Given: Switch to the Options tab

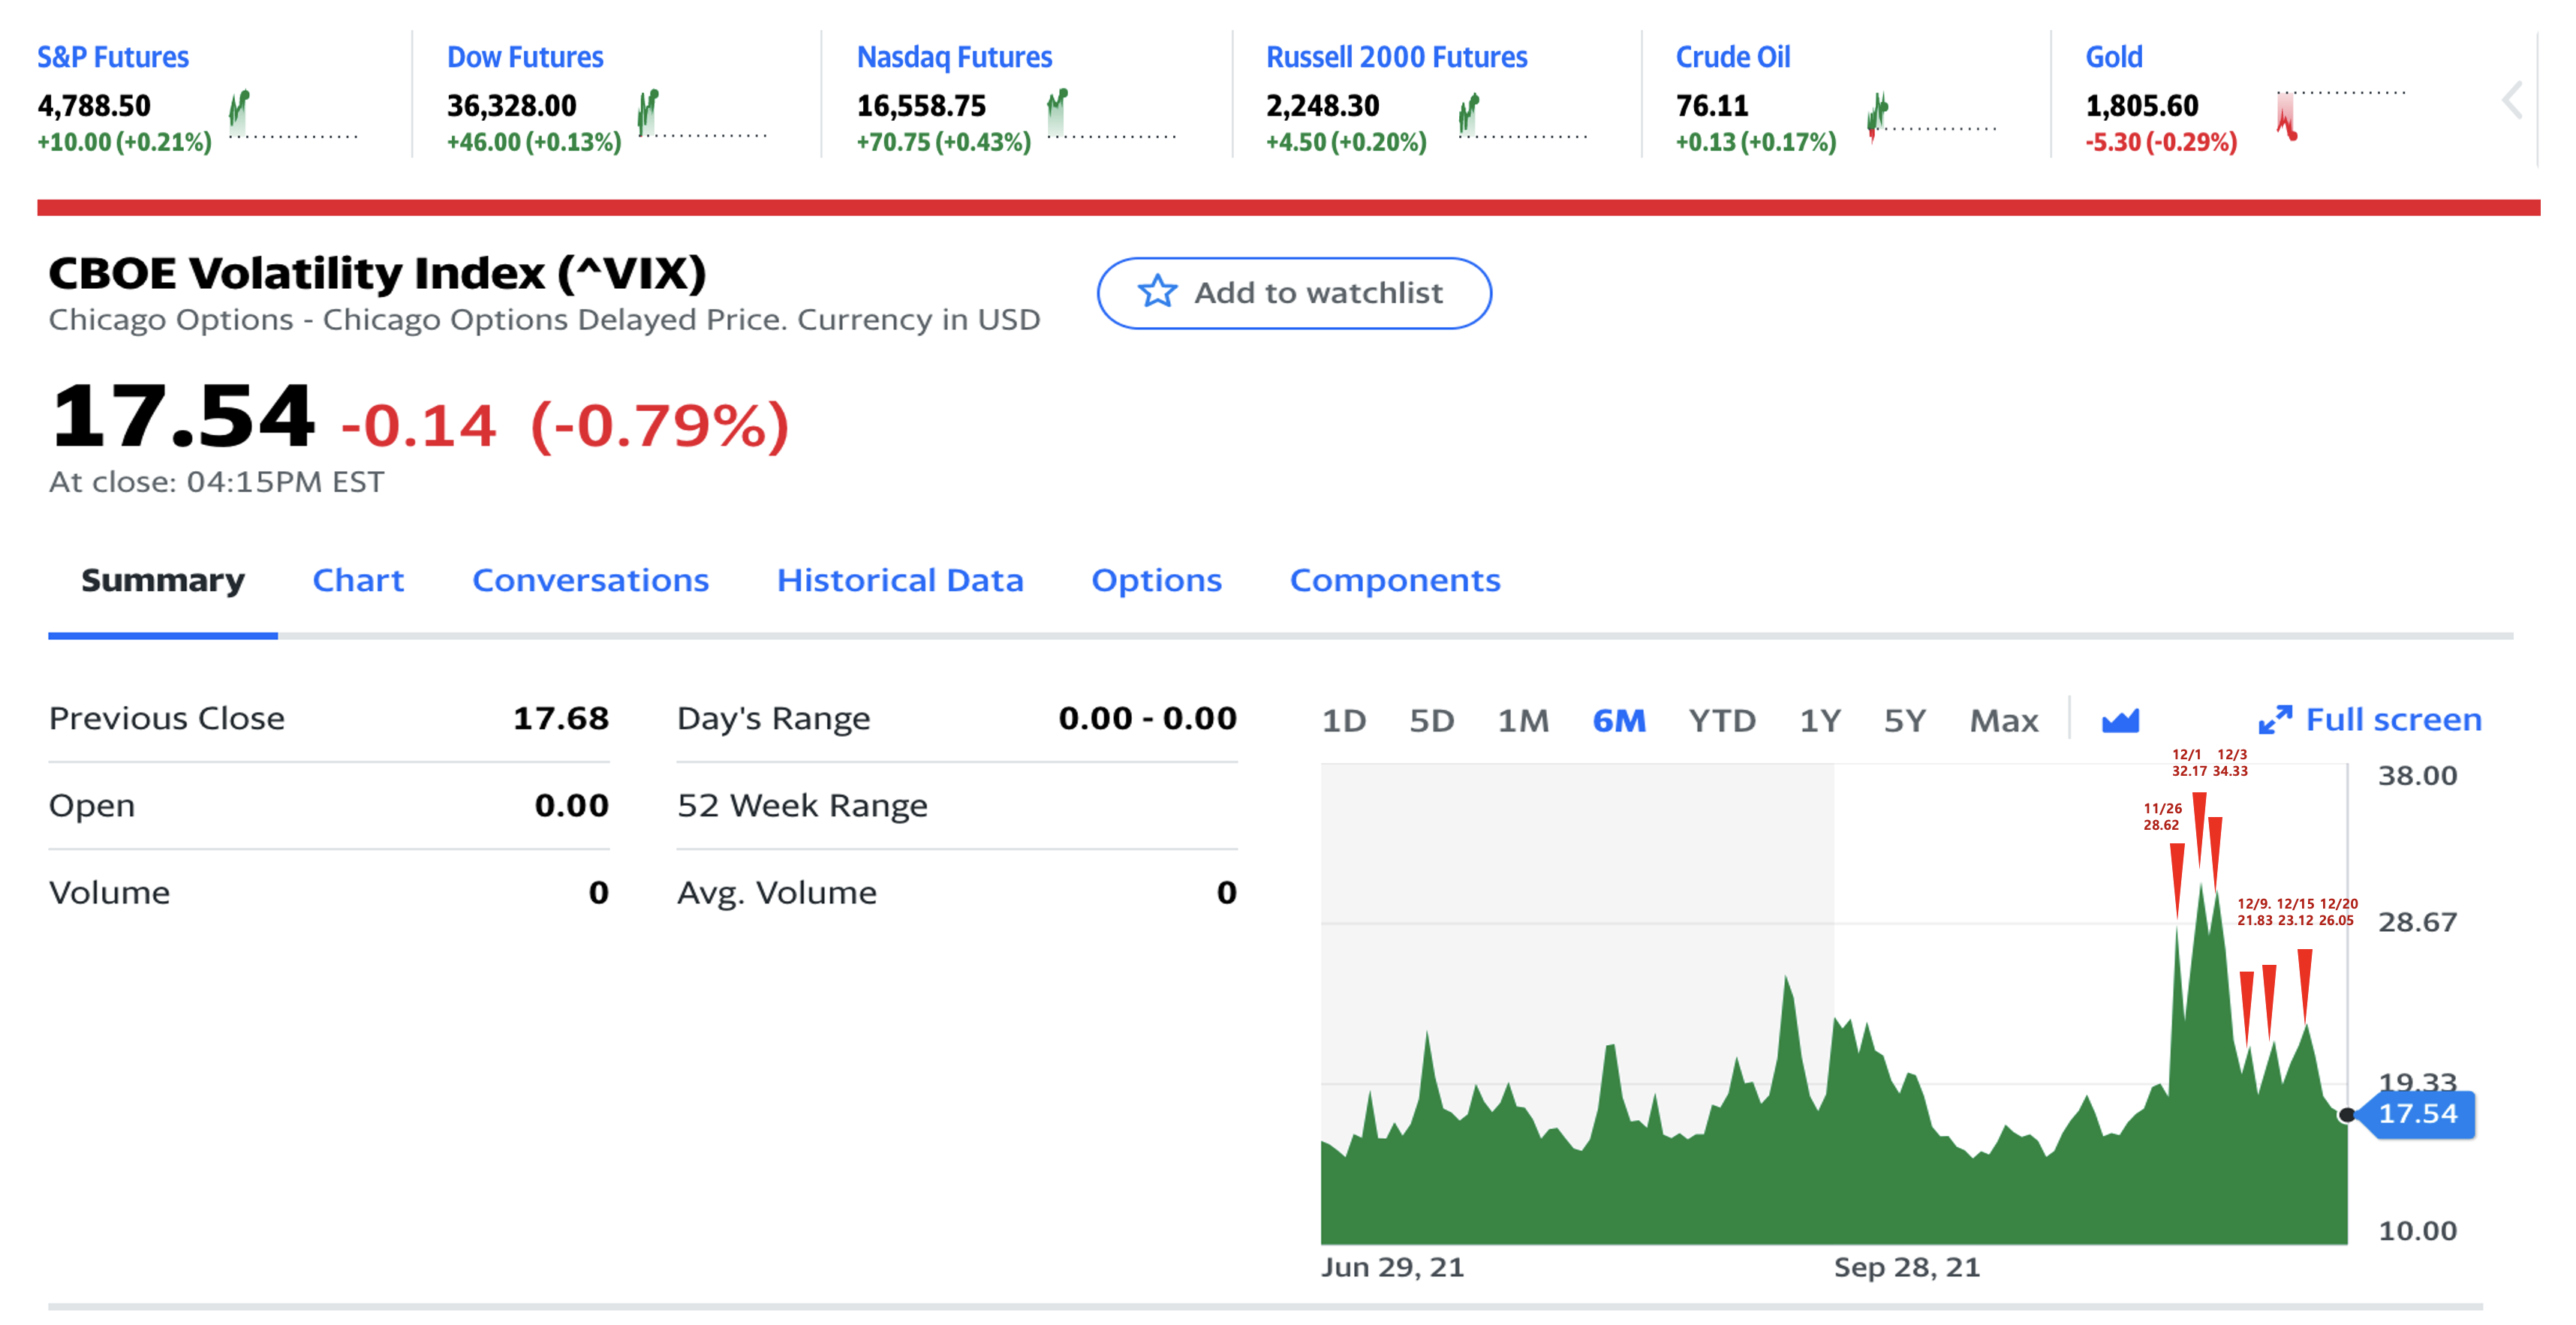Looking at the screenshot, I should pos(1156,579).
